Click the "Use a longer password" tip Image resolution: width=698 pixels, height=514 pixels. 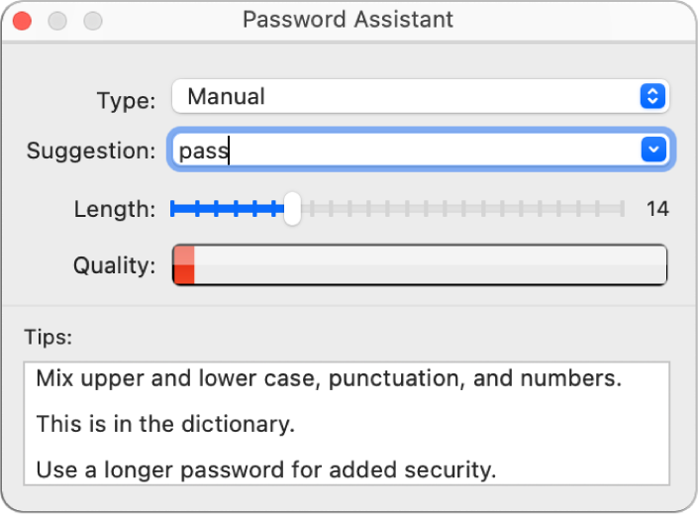click(265, 469)
